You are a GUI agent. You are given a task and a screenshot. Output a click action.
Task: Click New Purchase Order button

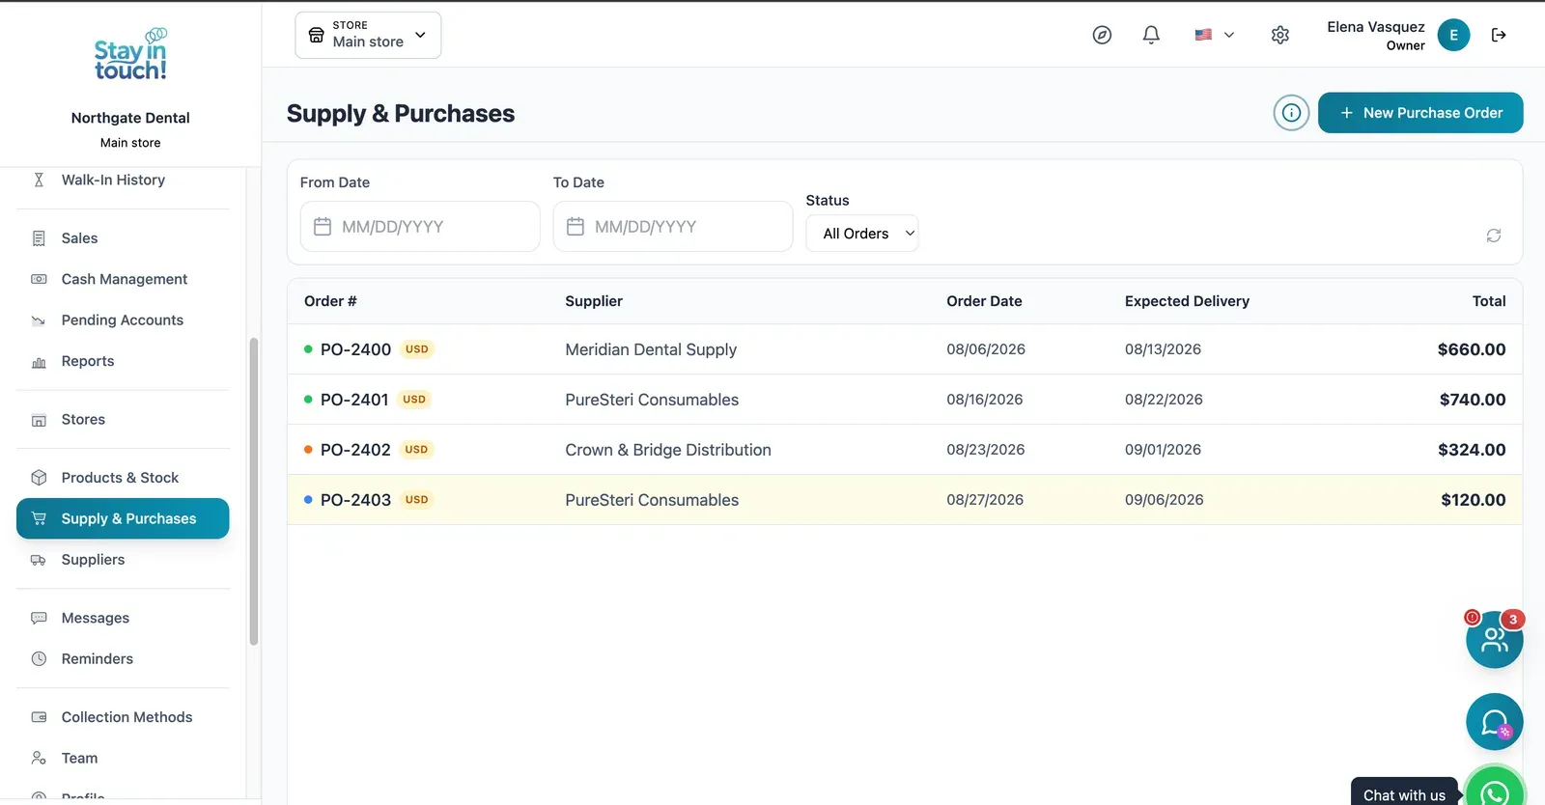tap(1420, 113)
